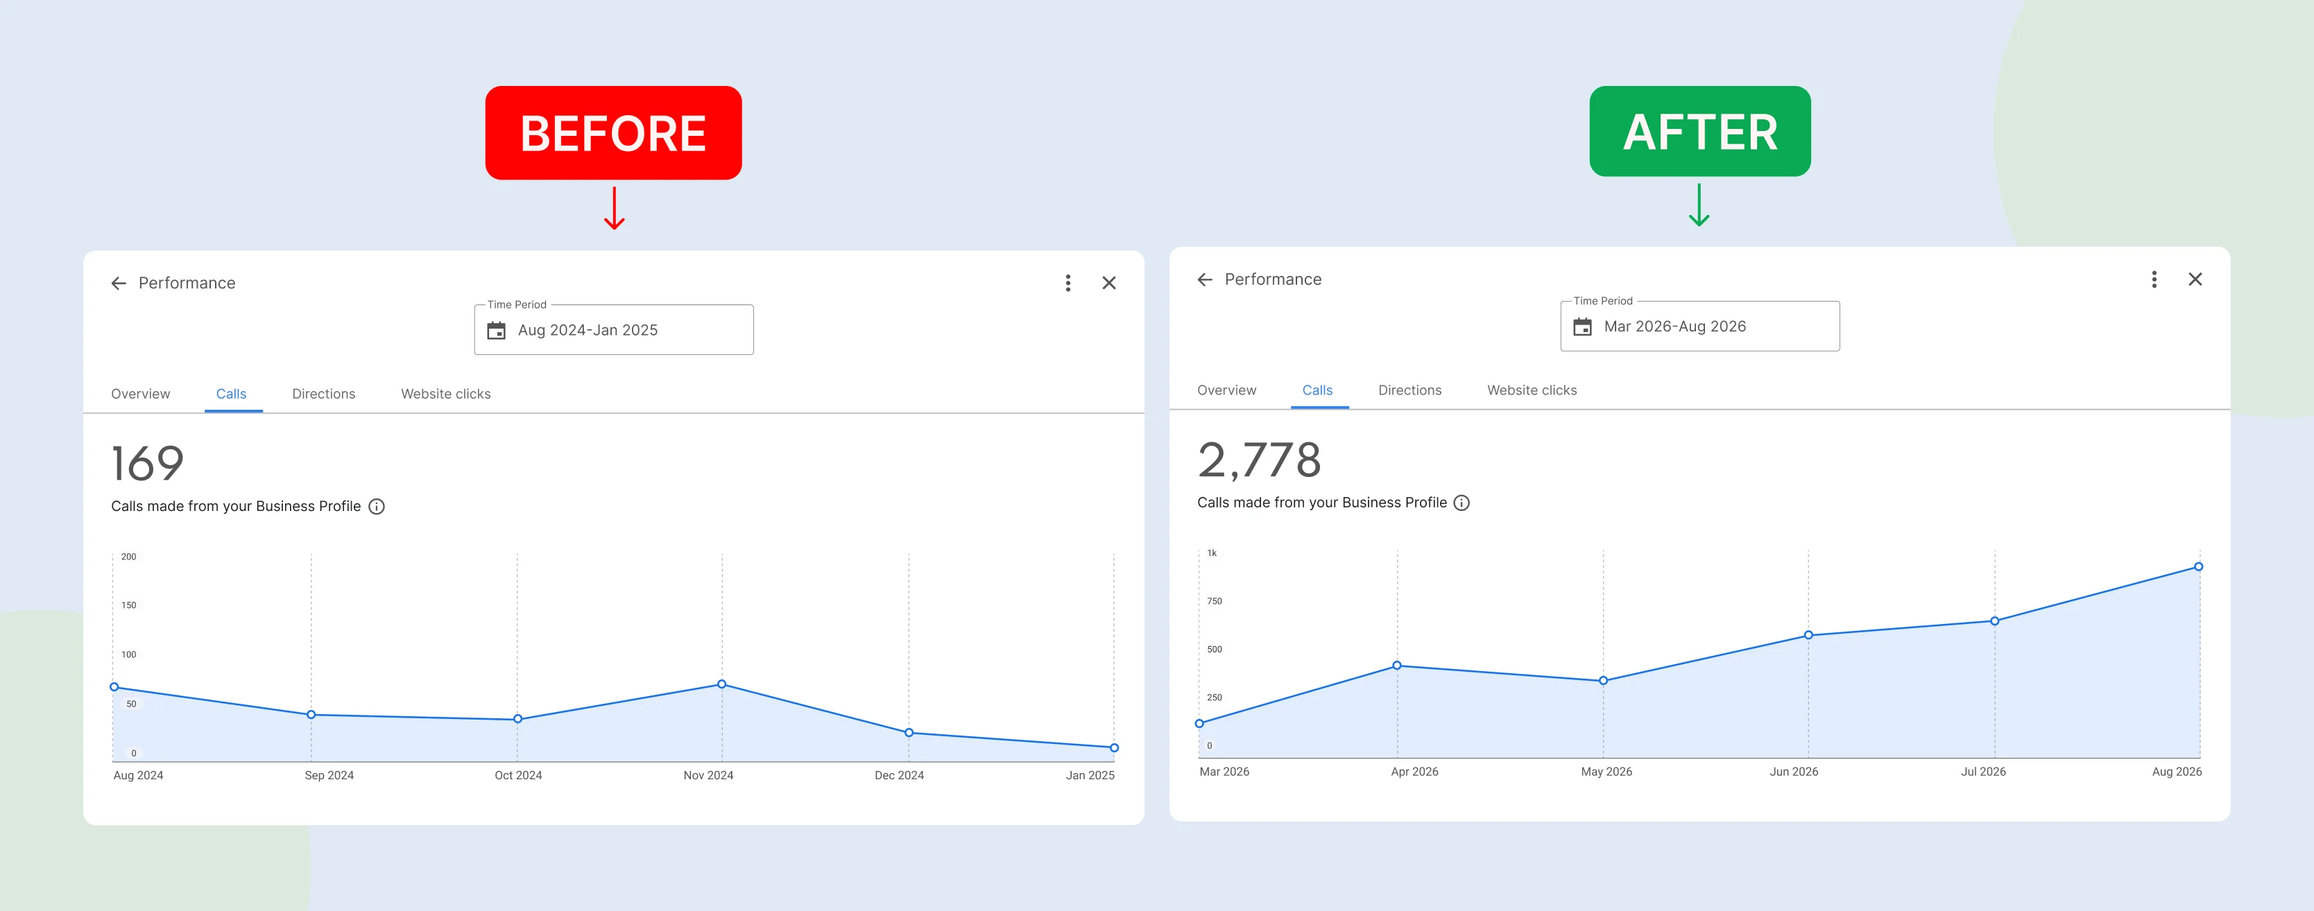The height and width of the screenshot is (911, 2314).
Task: Click the Nov 2024 axis label
Action: tap(708, 776)
